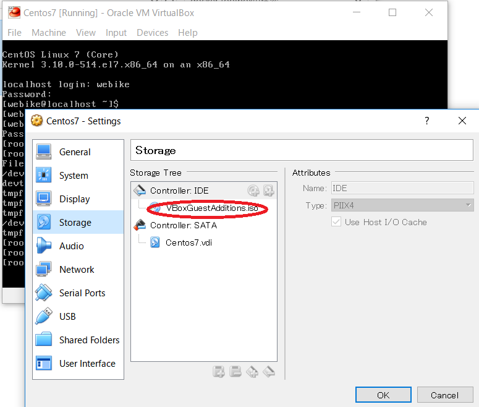479x407 pixels.
Task: Click the Settings gear icon in dialog title
Action: 36,121
